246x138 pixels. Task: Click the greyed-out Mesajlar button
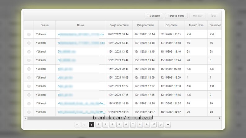click(x=198, y=16)
